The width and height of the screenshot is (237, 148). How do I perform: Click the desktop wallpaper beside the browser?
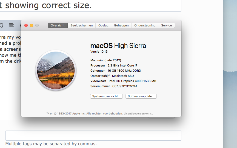230,74
